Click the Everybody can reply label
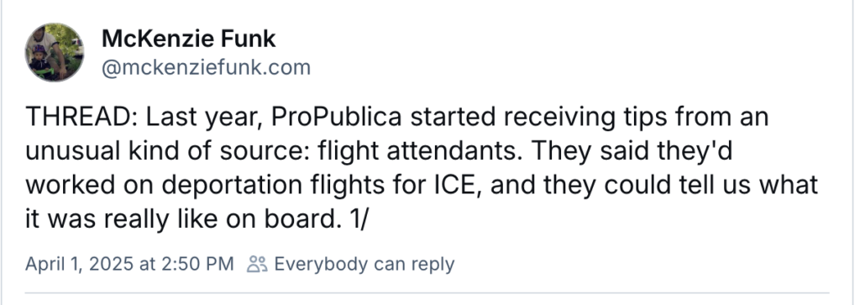The height and width of the screenshot is (305, 860). pyautogui.click(x=364, y=264)
